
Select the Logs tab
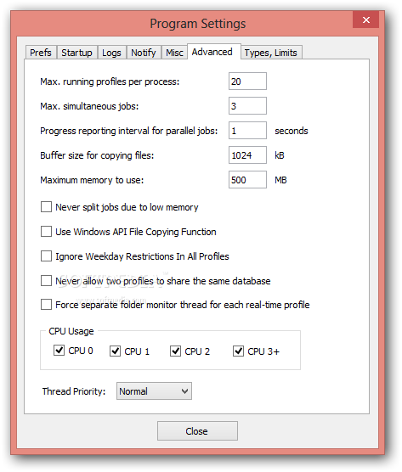[111, 53]
